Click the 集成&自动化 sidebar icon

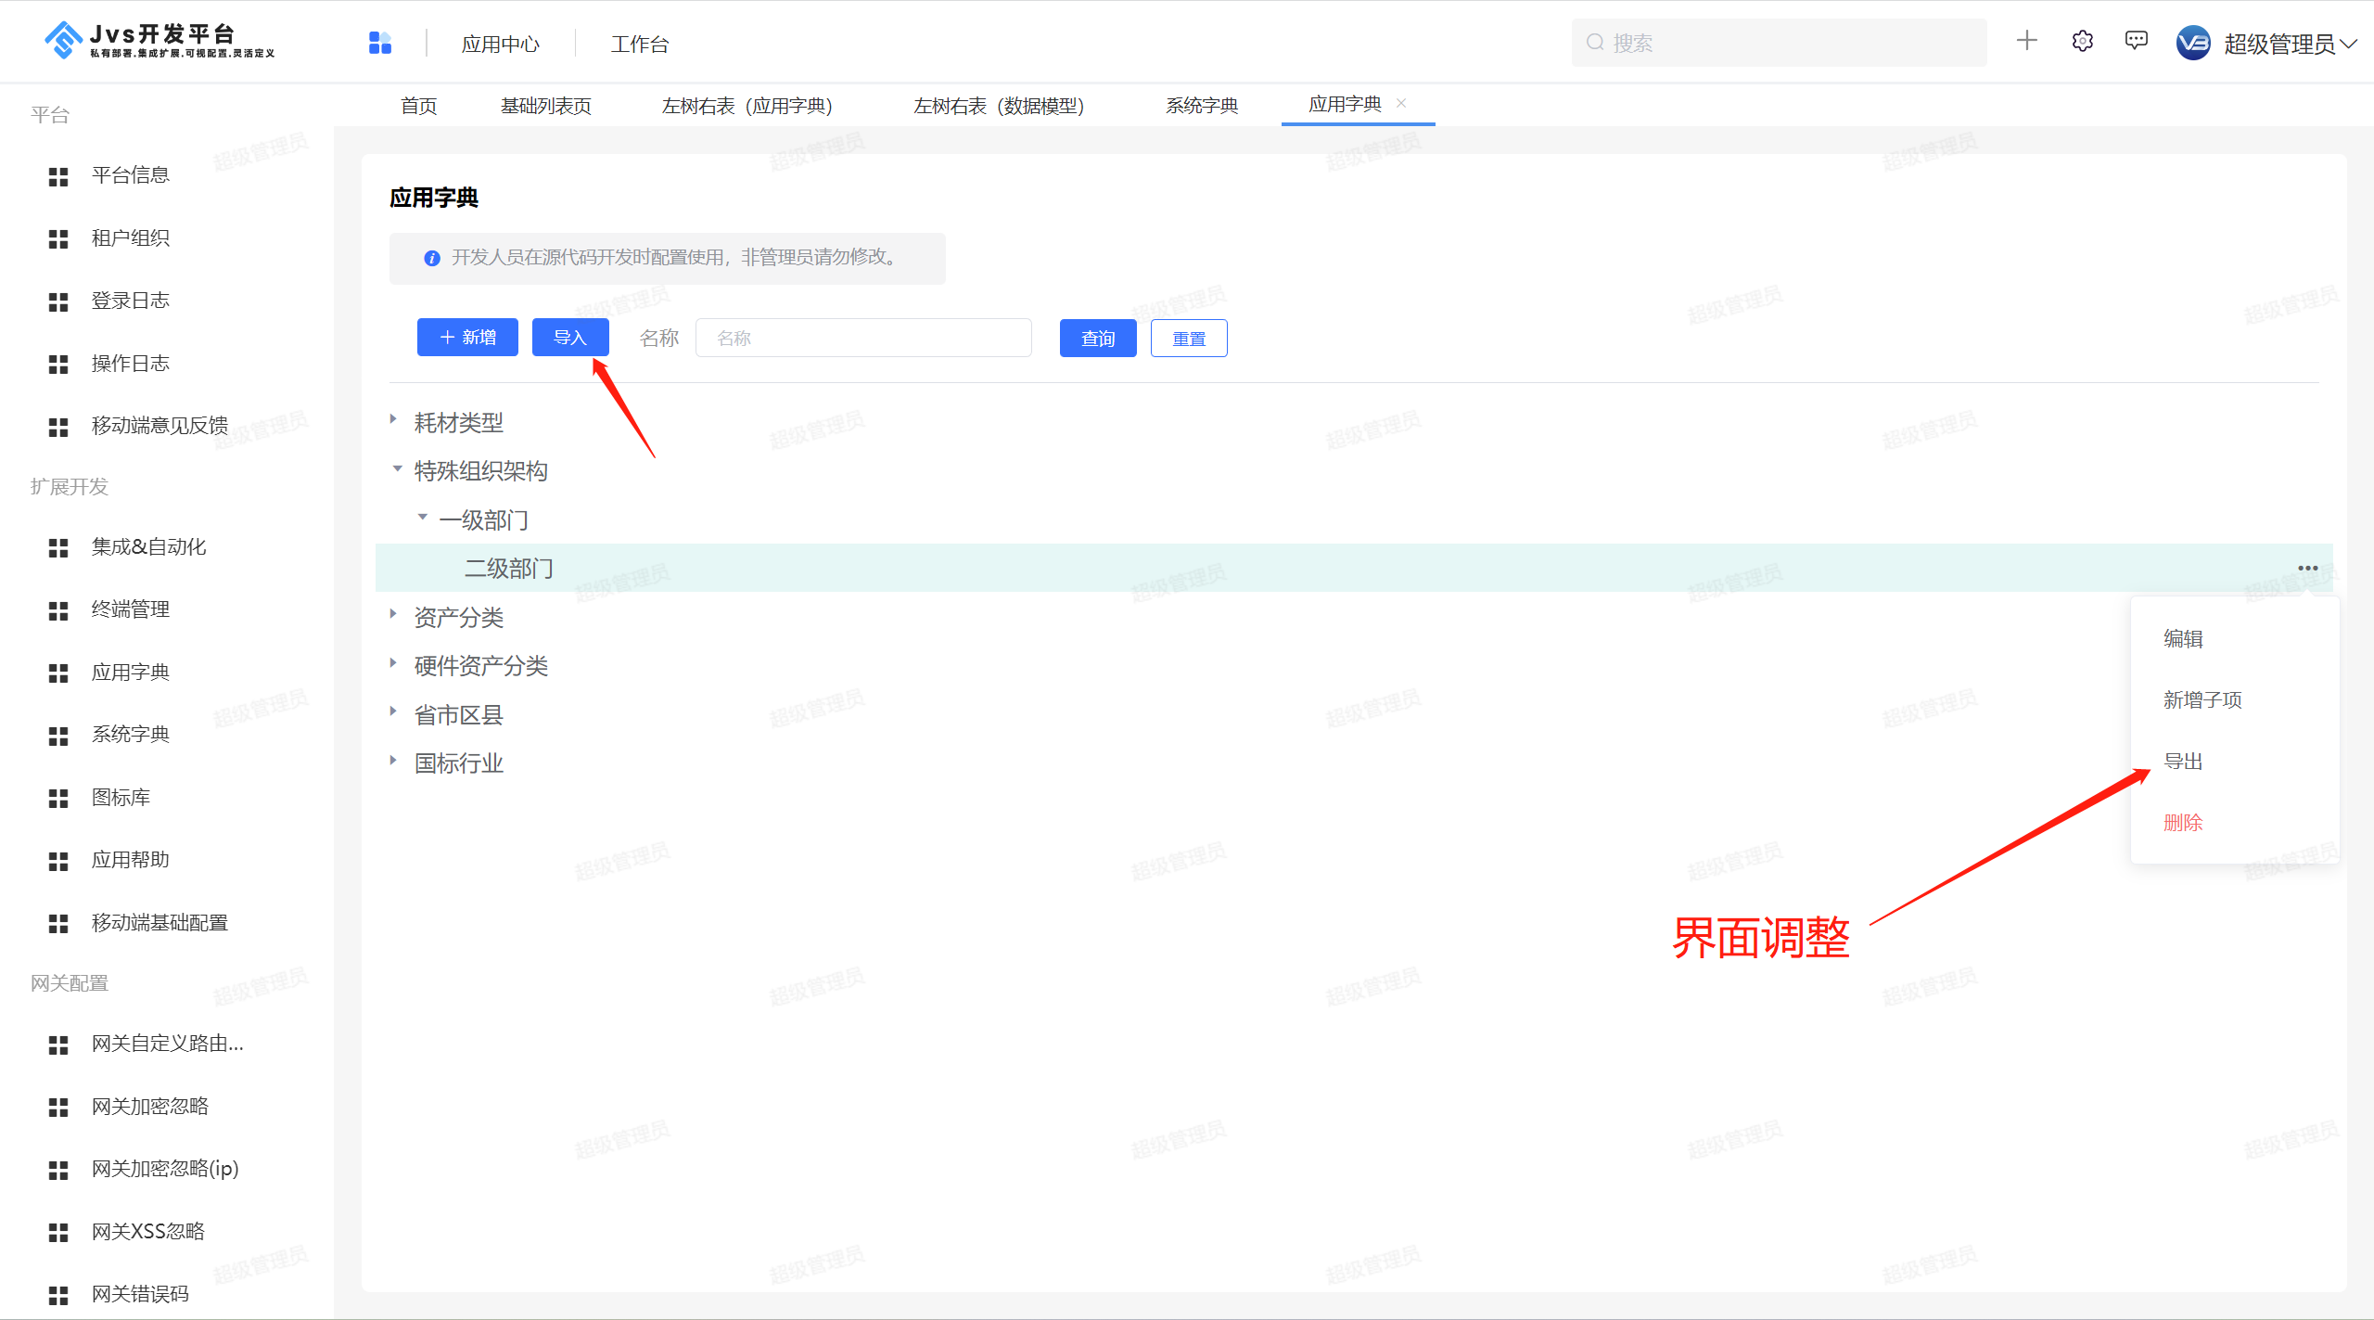click(x=58, y=548)
